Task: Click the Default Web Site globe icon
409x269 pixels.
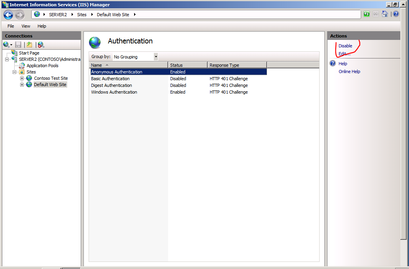Action: click(x=29, y=85)
